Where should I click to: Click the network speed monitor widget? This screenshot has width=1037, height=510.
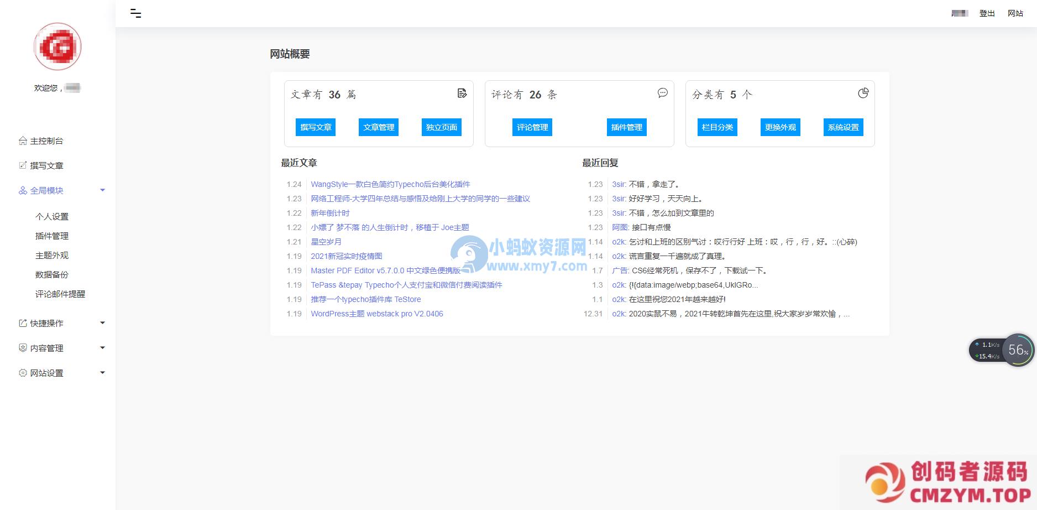[x=1001, y=350]
